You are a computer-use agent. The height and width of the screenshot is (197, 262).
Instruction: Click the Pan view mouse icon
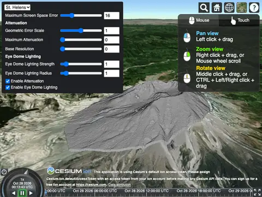[187, 37]
